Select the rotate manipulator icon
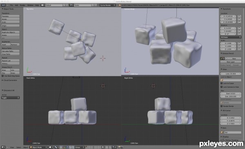 point(70,147)
